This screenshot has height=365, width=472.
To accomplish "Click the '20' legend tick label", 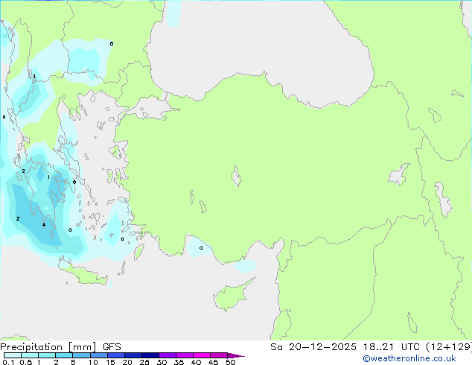I will 127,362.
